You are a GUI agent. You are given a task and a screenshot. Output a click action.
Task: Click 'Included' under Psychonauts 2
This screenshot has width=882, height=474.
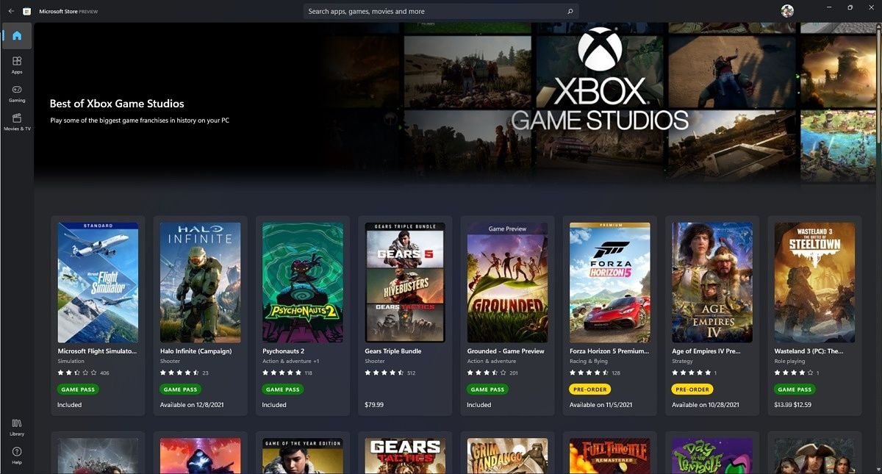274,405
